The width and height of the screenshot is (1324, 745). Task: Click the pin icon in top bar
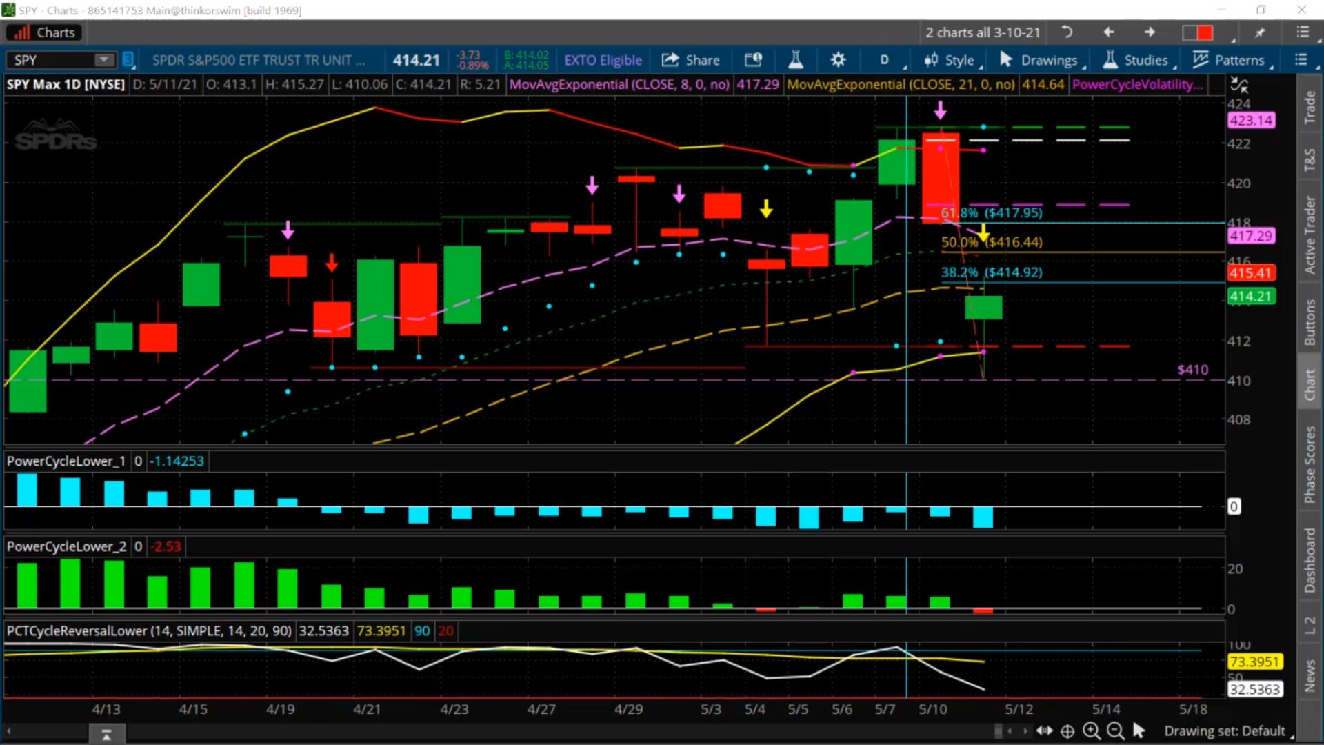coord(1260,32)
